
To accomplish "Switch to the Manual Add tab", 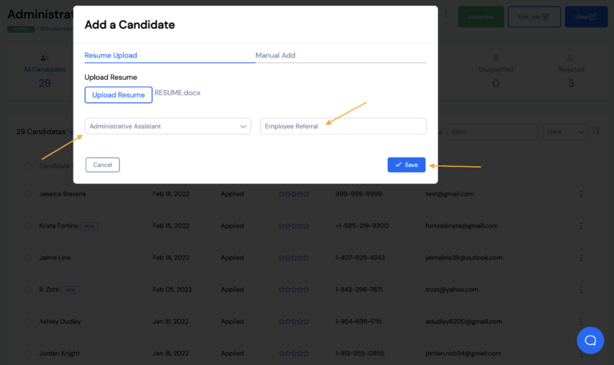I will [x=275, y=55].
